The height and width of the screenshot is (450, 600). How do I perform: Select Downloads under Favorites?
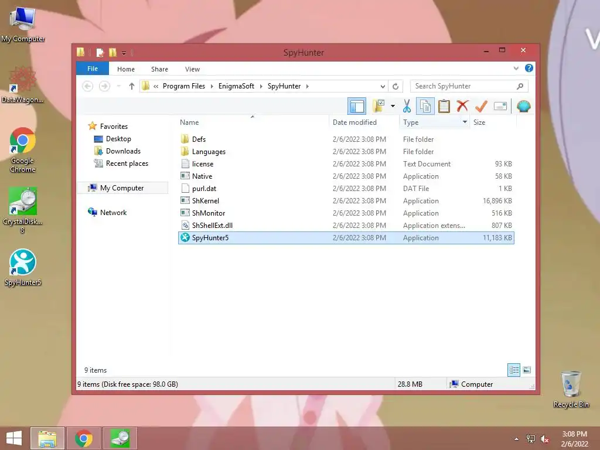click(x=117, y=151)
